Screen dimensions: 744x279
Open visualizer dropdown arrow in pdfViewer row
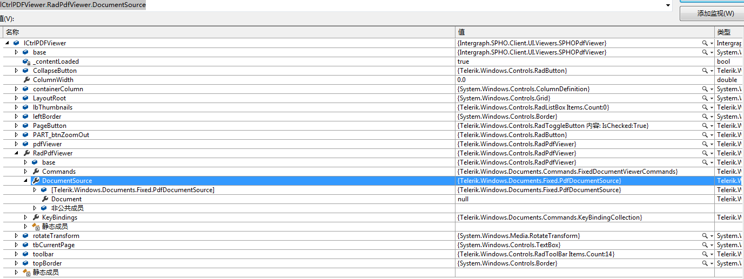[x=712, y=144]
